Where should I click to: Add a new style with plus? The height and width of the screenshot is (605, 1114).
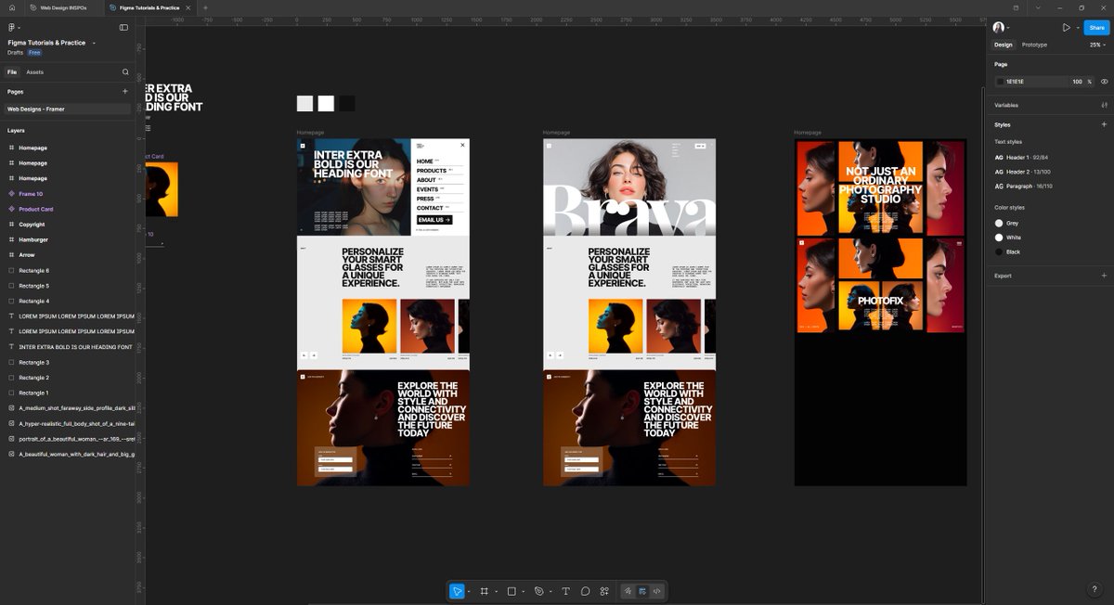coord(1104,124)
